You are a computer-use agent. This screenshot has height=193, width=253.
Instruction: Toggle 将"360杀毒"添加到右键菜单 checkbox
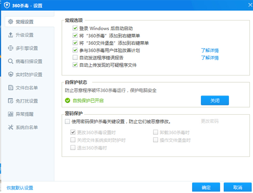coord(75,35)
